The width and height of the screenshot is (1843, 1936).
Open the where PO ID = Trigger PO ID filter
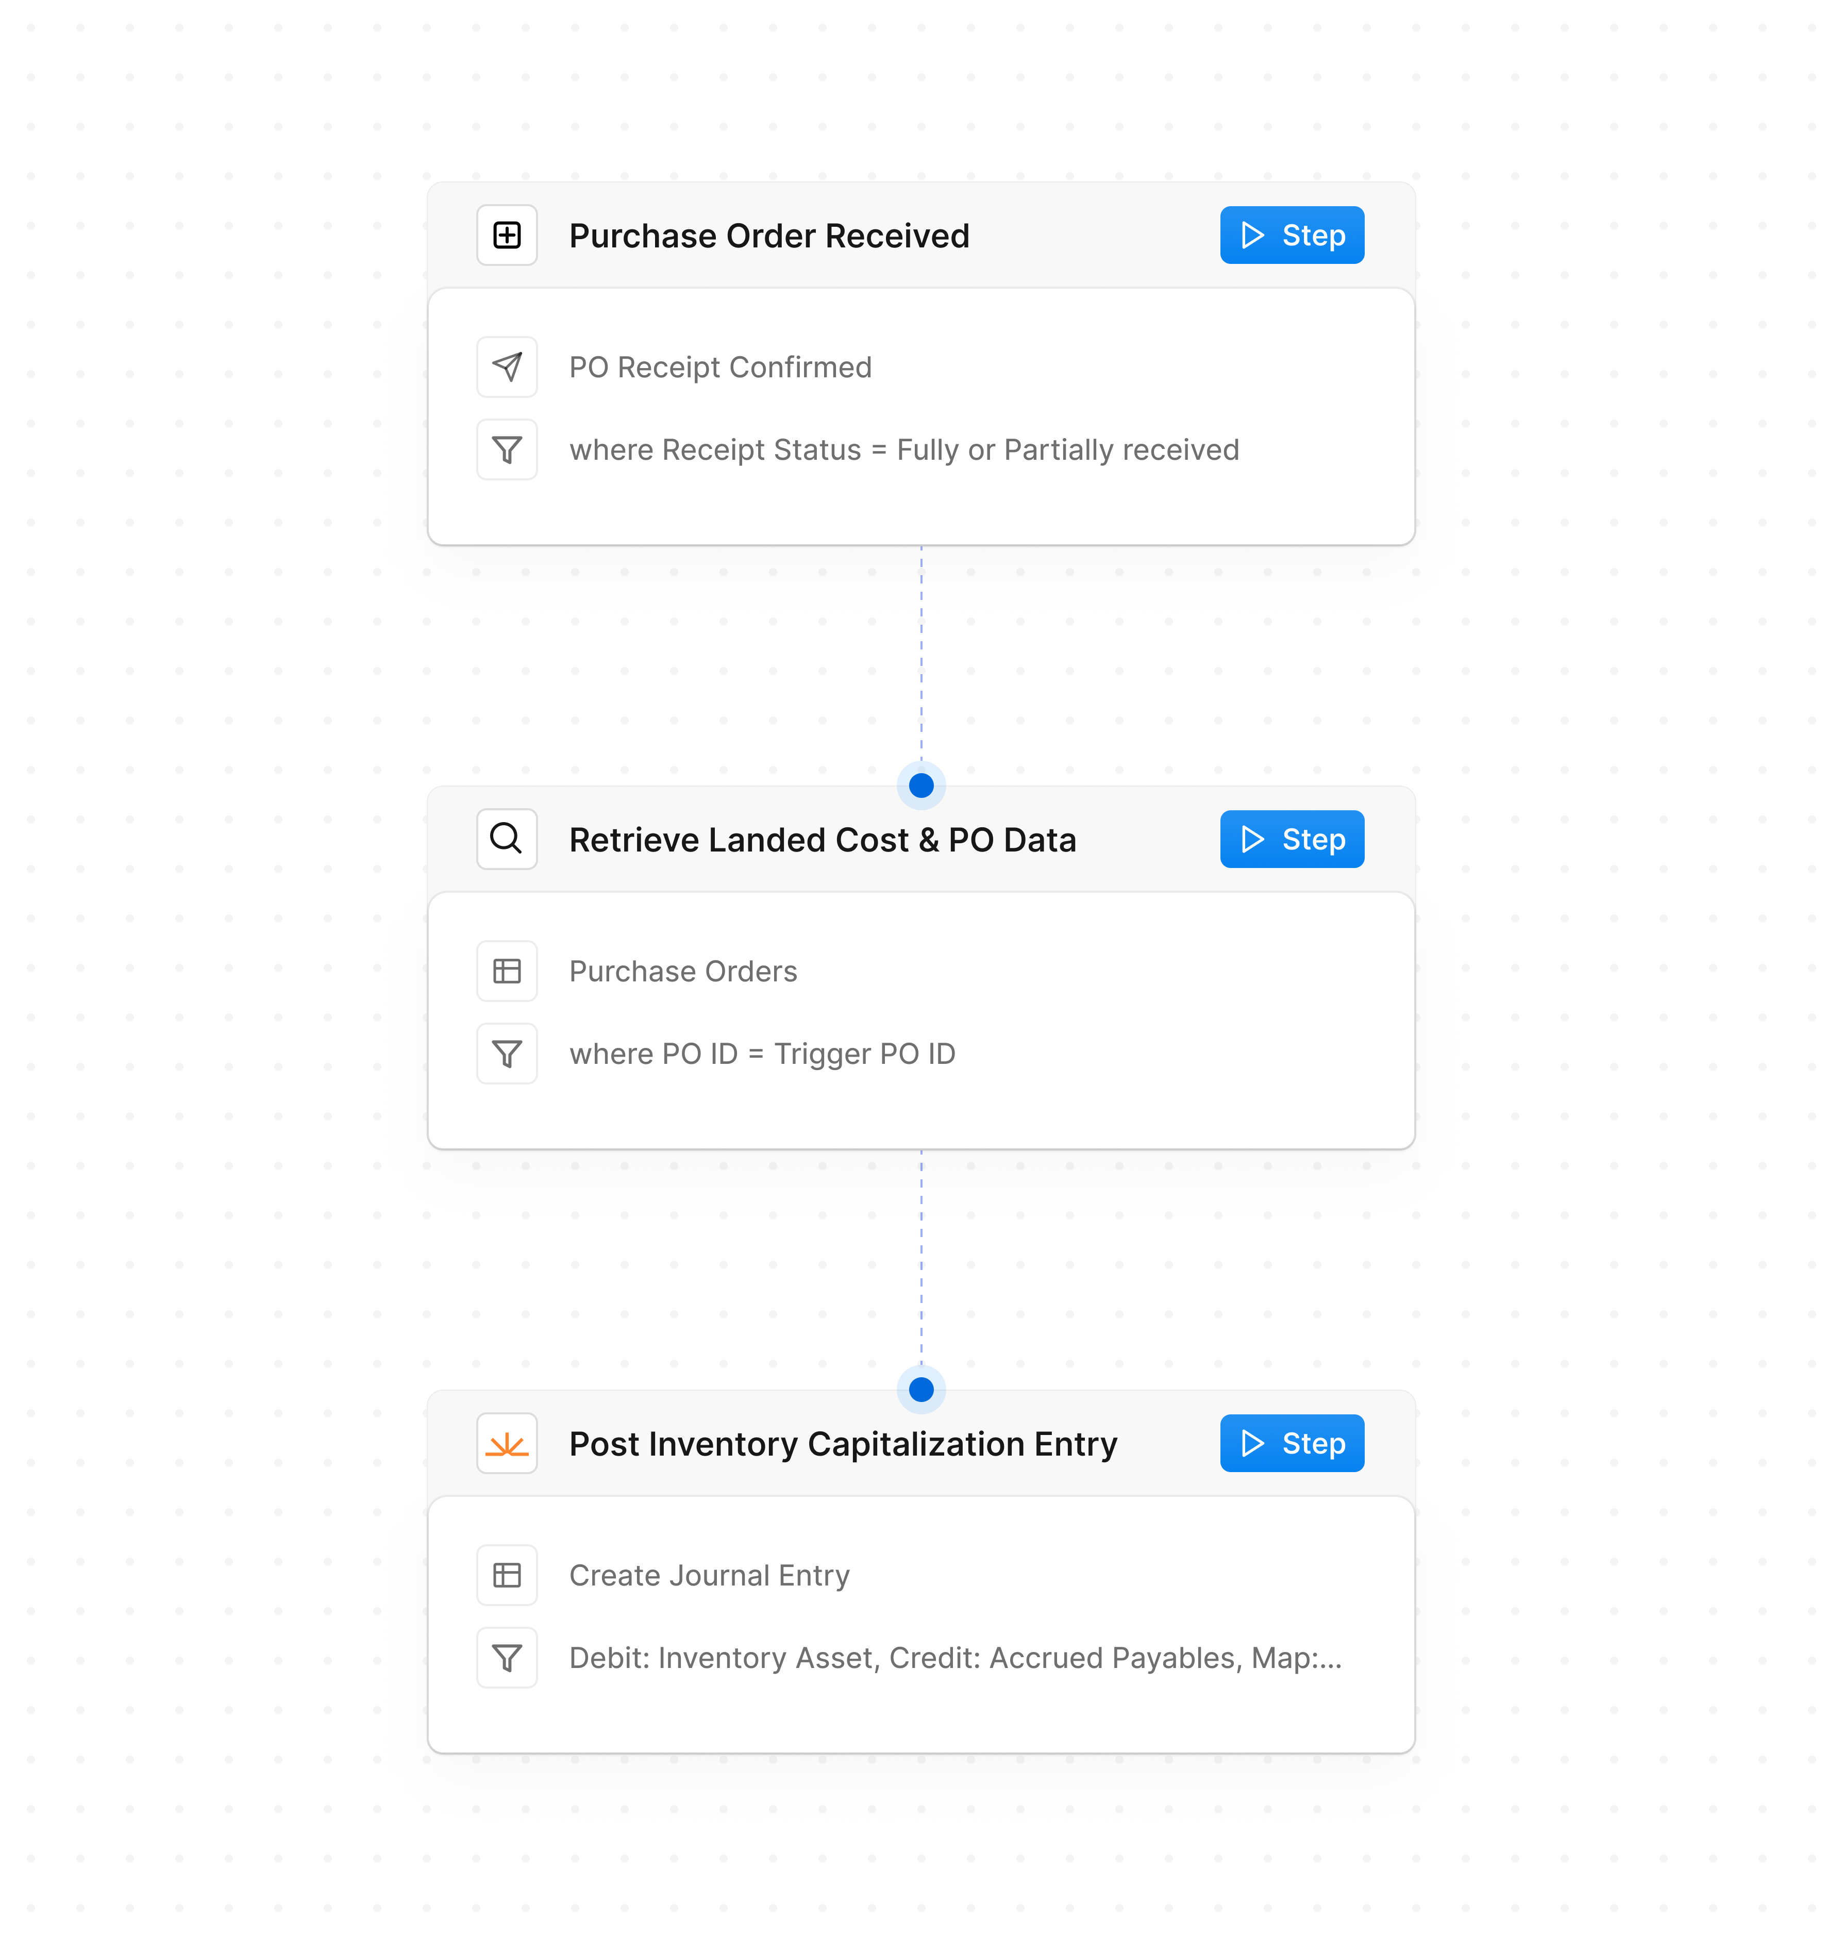point(762,1054)
